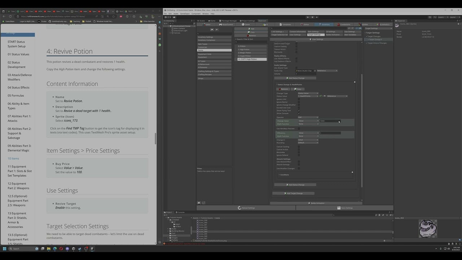Click the navigate back arrow button
Viewport: 462px width, 260px height.
212,30
